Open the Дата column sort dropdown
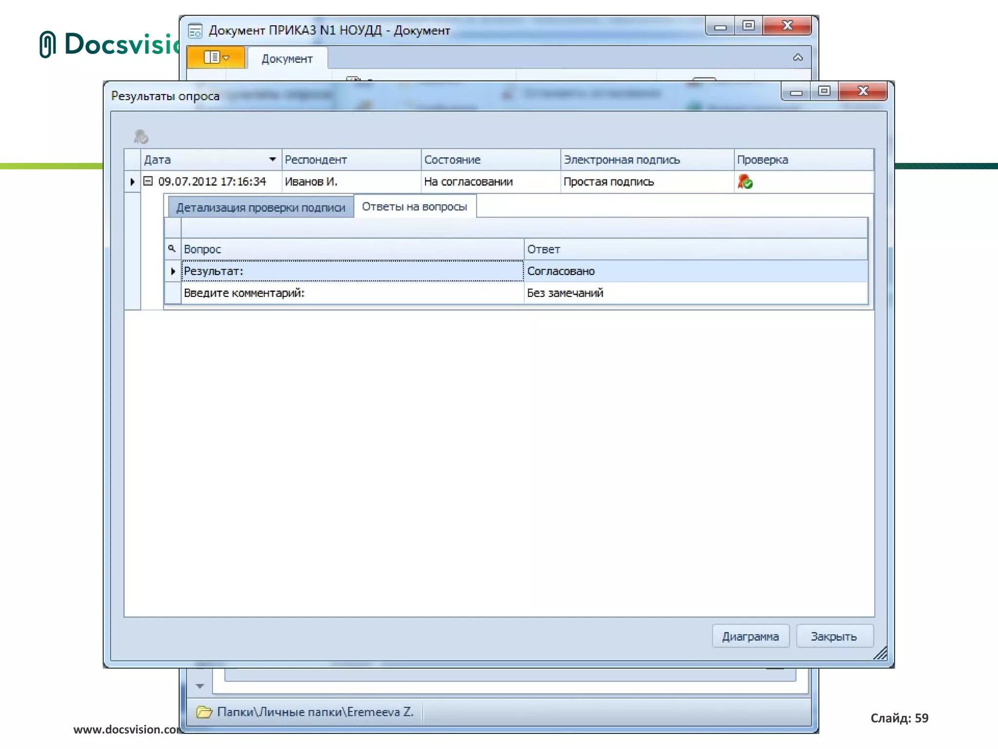This screenshot has width=998, height=749. [x=272, y=159]
